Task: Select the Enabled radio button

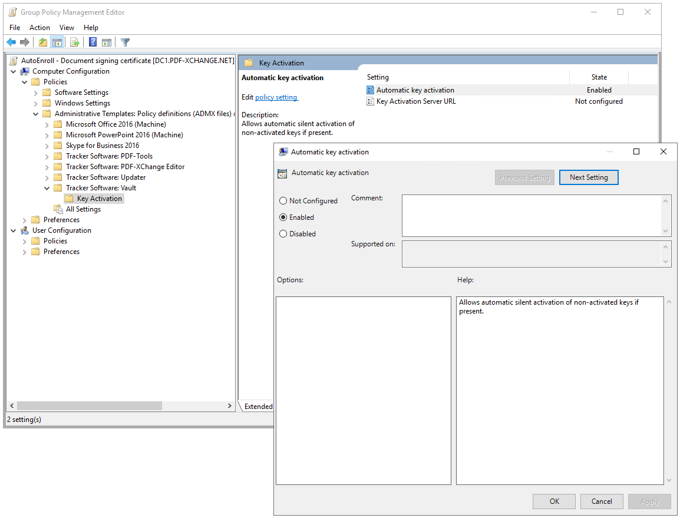Action: 283,217
